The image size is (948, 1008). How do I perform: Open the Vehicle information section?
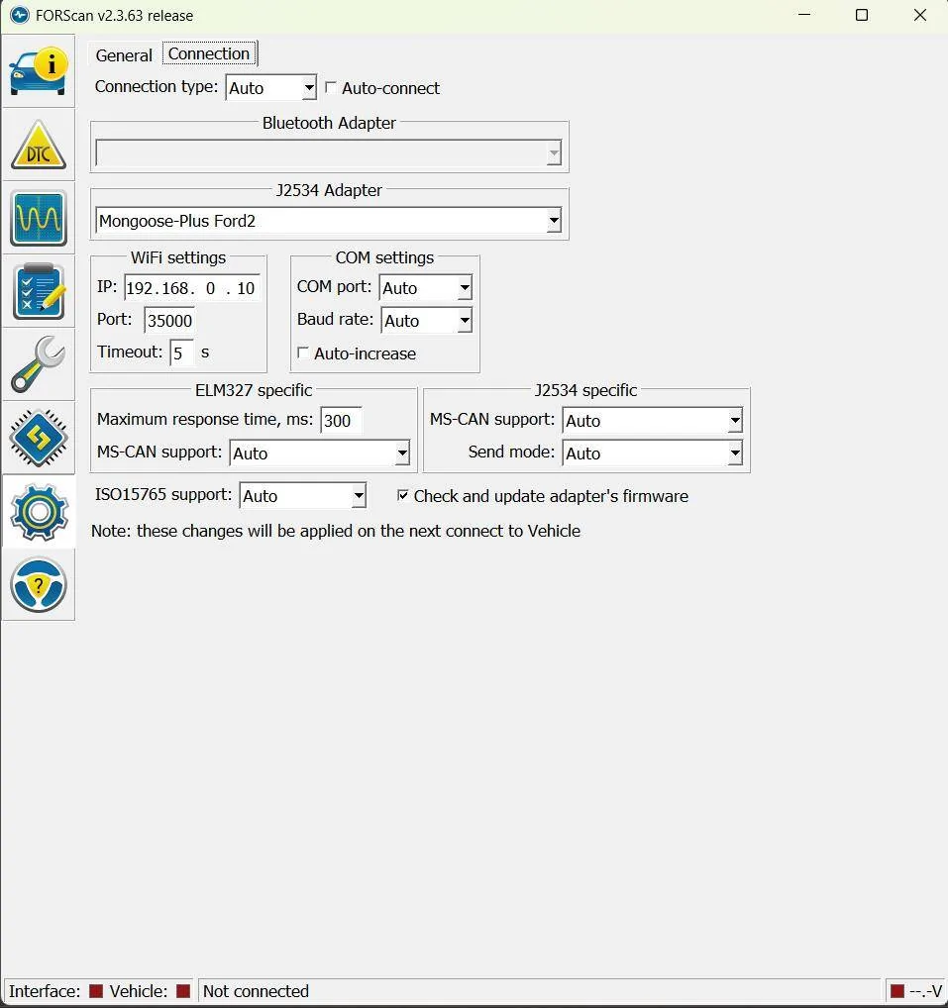[x=39, y=71]
